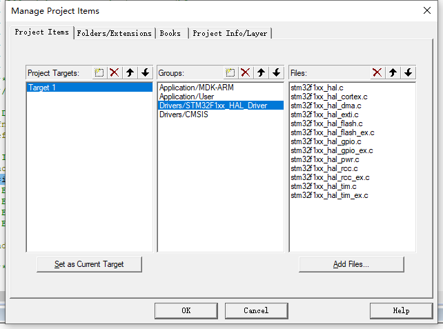The height and width of the screenshot is (329, 443).
Task: Move project target up
Action: [x=130, y=73]
